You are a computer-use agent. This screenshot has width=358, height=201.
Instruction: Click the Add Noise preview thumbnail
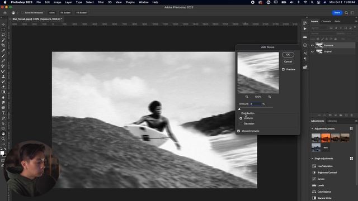tap(258, 73)
